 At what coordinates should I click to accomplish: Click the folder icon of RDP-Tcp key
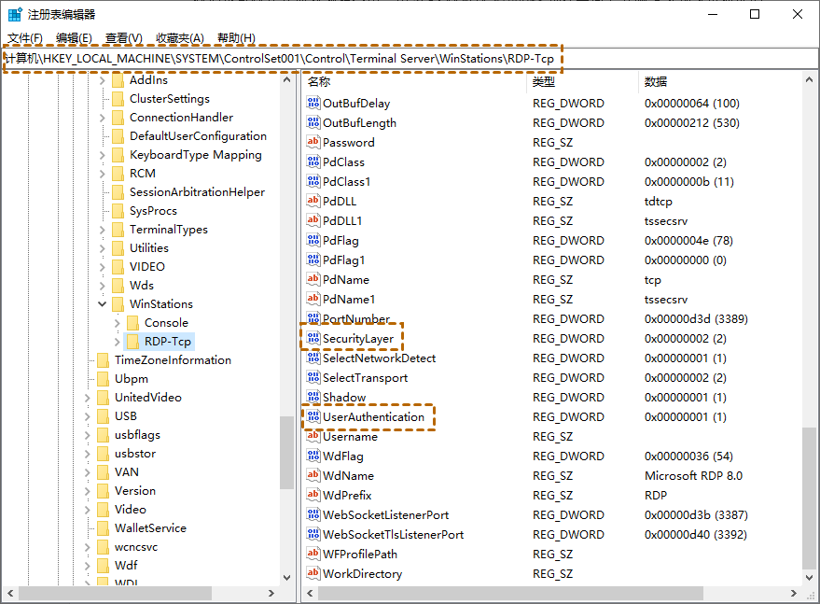(x=132, y=341)
